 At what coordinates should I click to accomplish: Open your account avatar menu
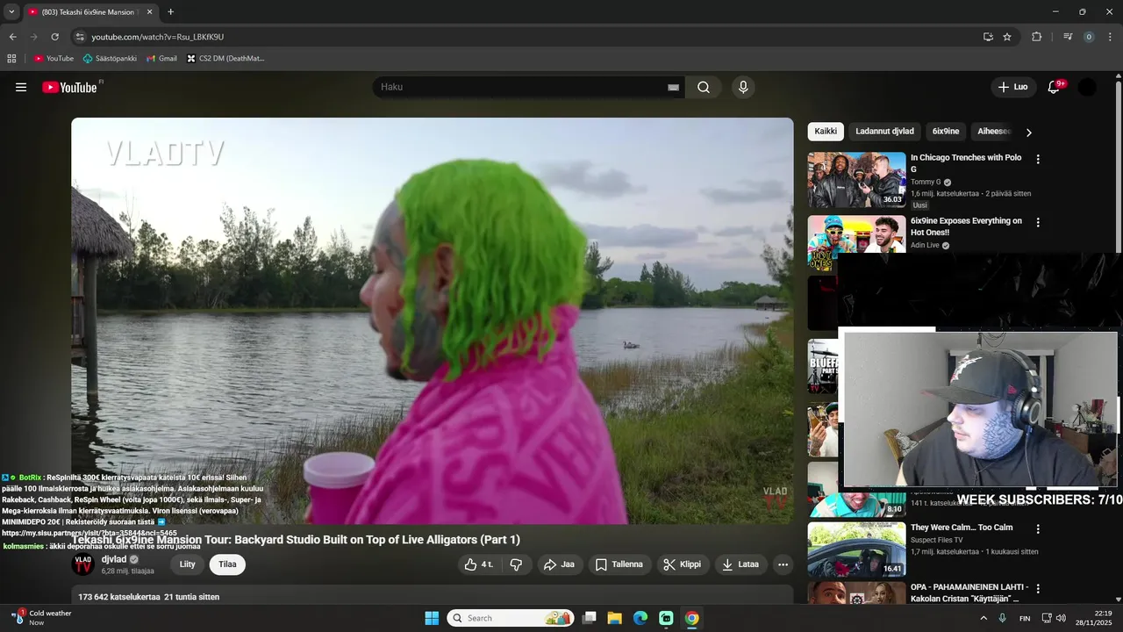pos(1087,87)
